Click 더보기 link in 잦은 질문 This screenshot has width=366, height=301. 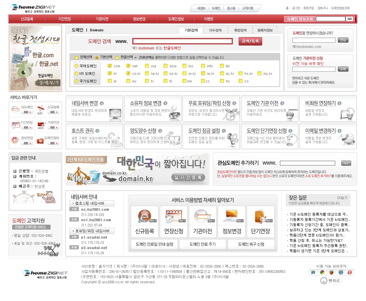[x=342, y=198]
